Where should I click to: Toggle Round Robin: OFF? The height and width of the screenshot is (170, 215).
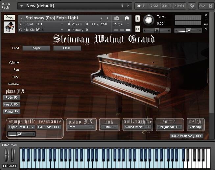click(x=138, y=127)
